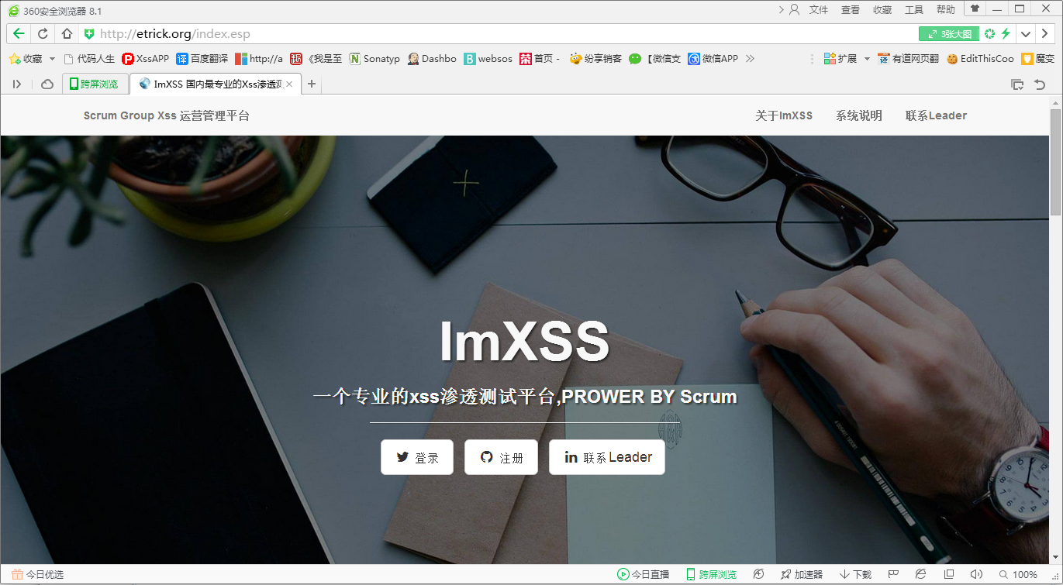Open the 代码人生 bookmark
This screenshot has width=1063, height=585.
point(89,58)
